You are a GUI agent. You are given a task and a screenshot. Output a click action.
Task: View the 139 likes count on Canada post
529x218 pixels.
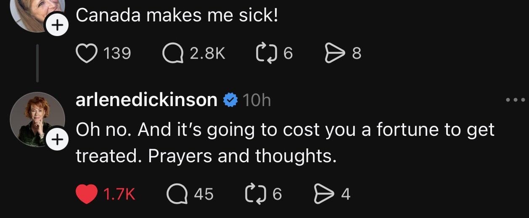tap(117, 54)
